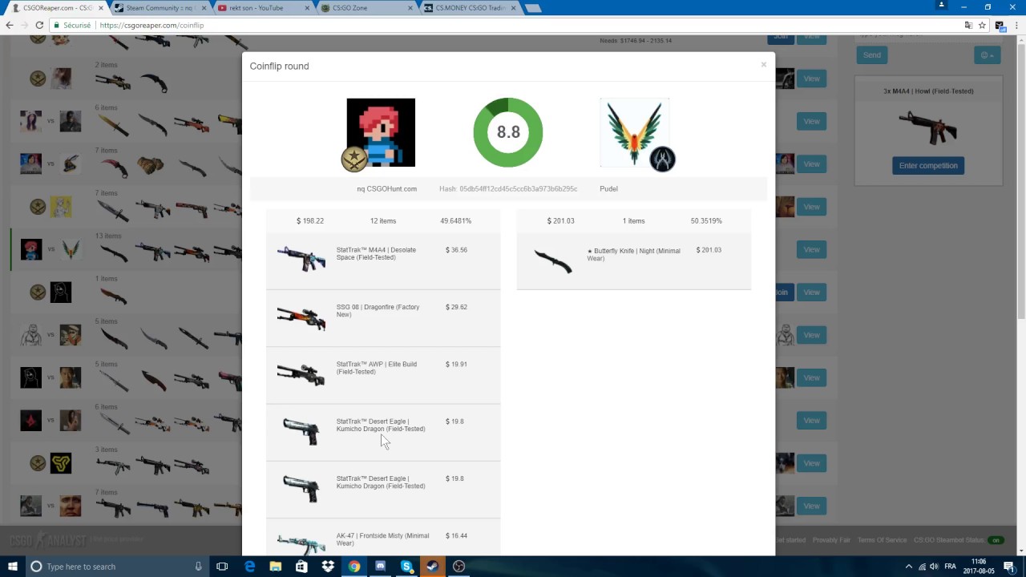Click the "$ 36.56" item price
This screenshot has height=577, width=1026.
pyautogui.click(x=456, y=250)
